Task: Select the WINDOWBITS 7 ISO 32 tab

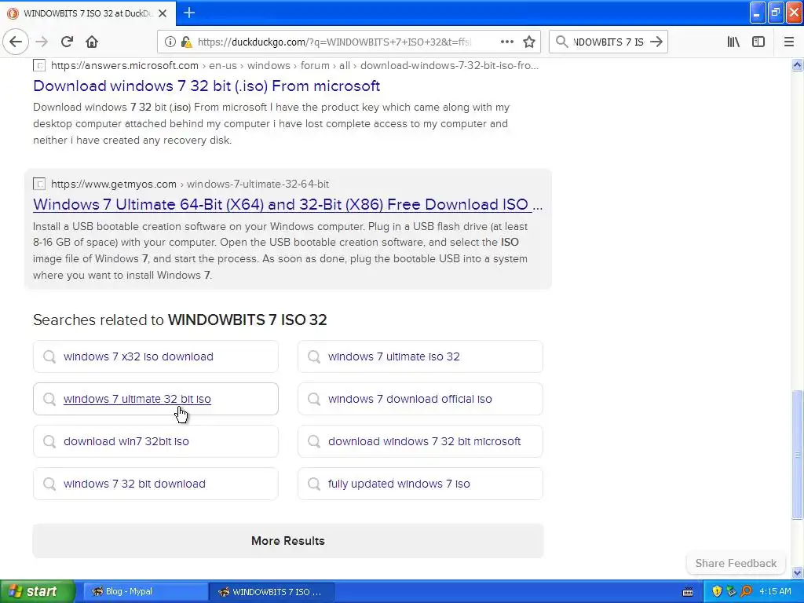Action: point(88,13)
